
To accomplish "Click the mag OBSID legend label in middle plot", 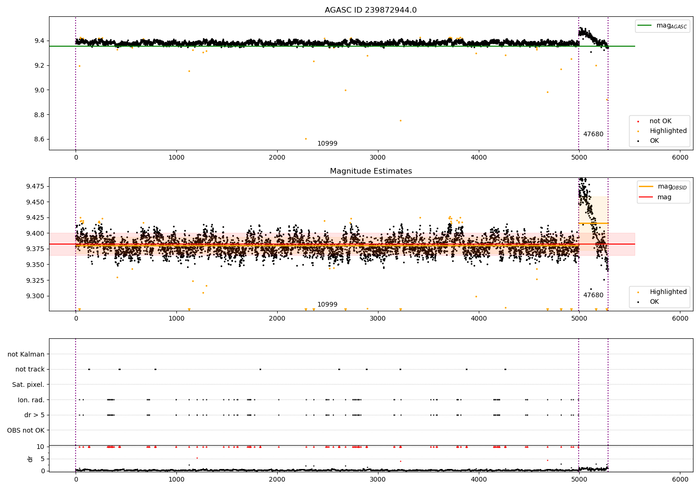I will (x=672, y=187).
